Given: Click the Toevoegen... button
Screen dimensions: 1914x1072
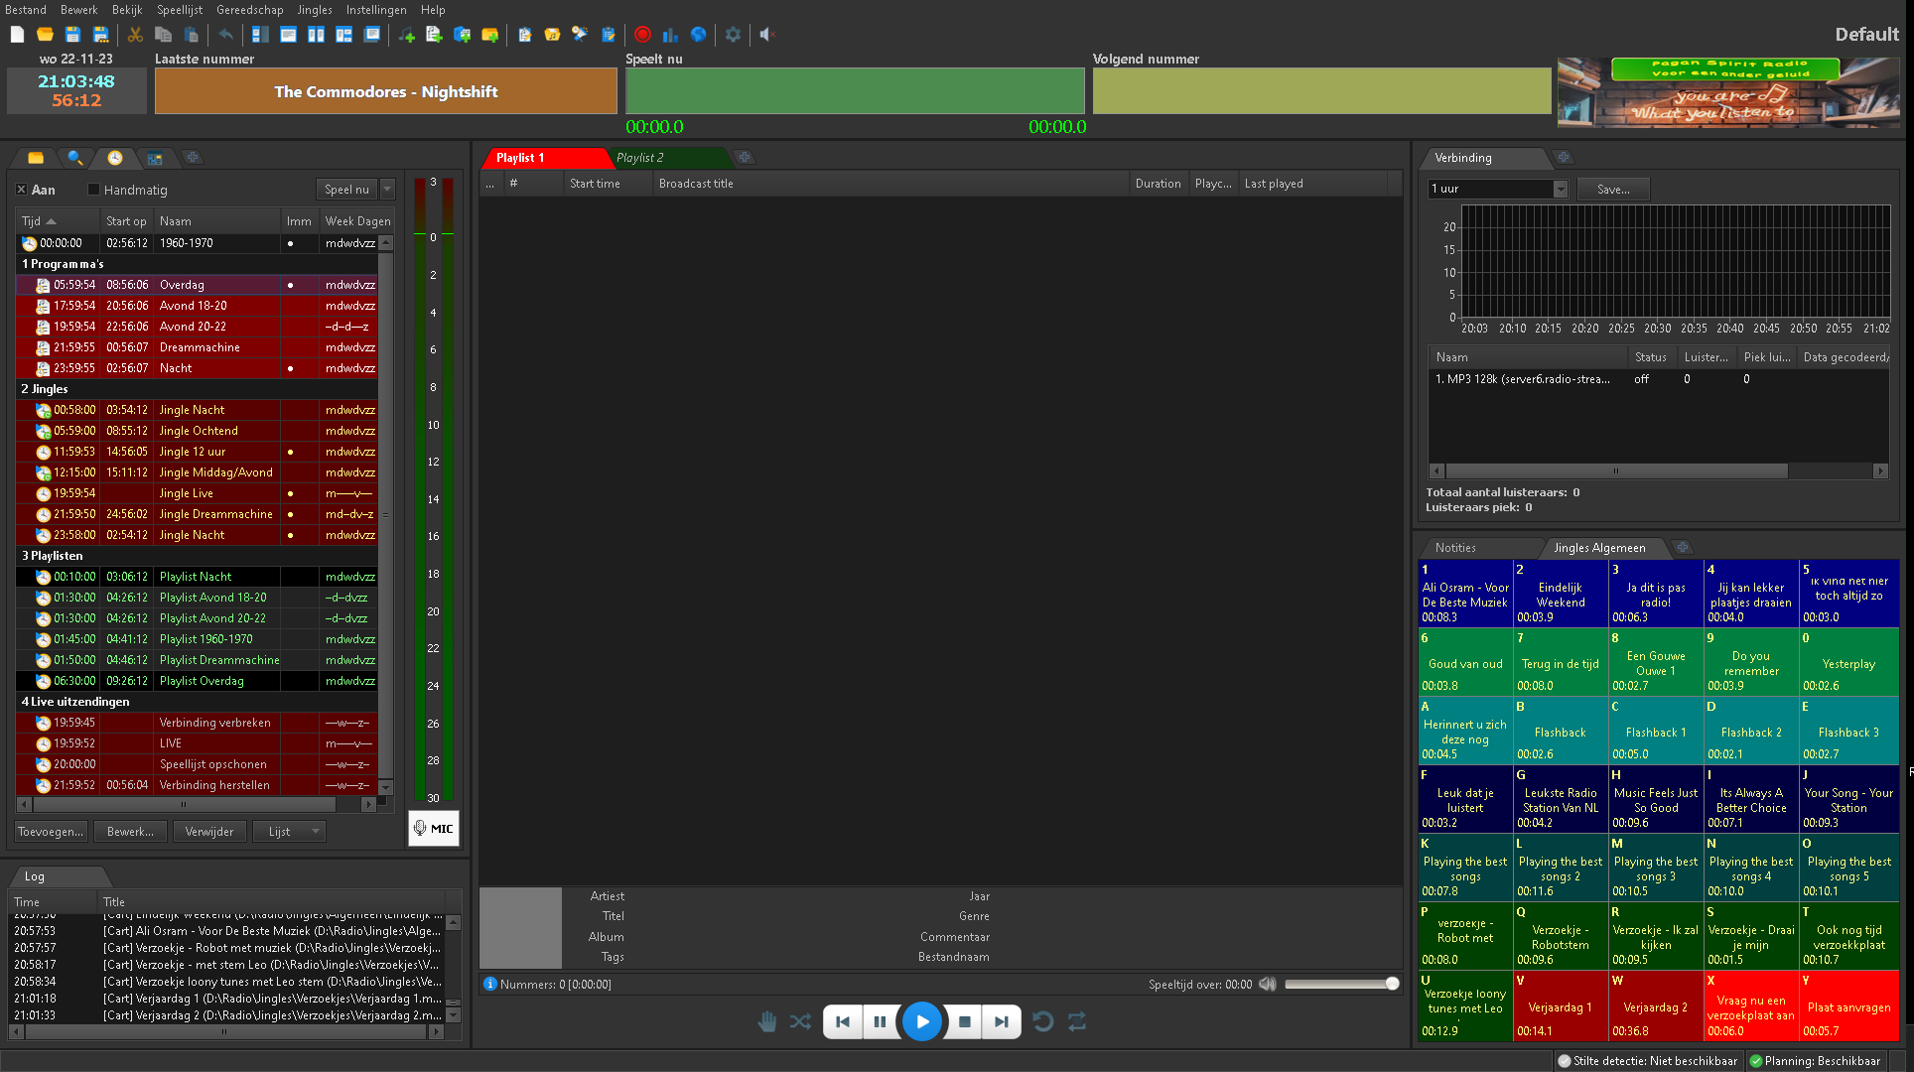Looking at the screenshot, I should pos(51,832).
